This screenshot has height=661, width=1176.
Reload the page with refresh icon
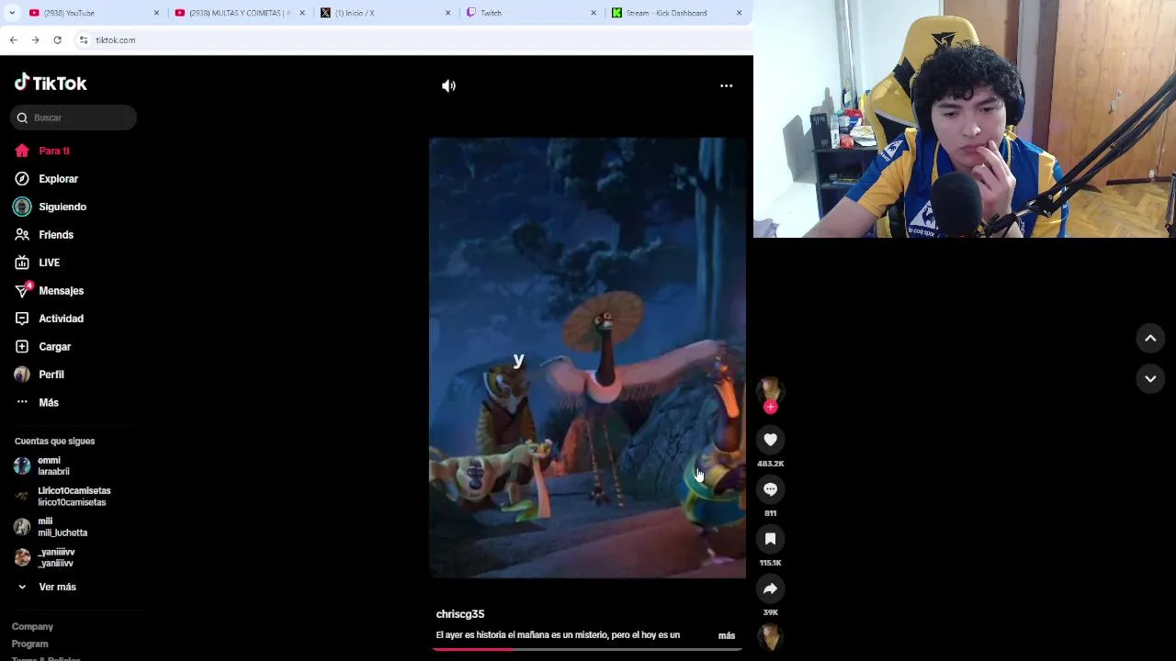[57, 40]
